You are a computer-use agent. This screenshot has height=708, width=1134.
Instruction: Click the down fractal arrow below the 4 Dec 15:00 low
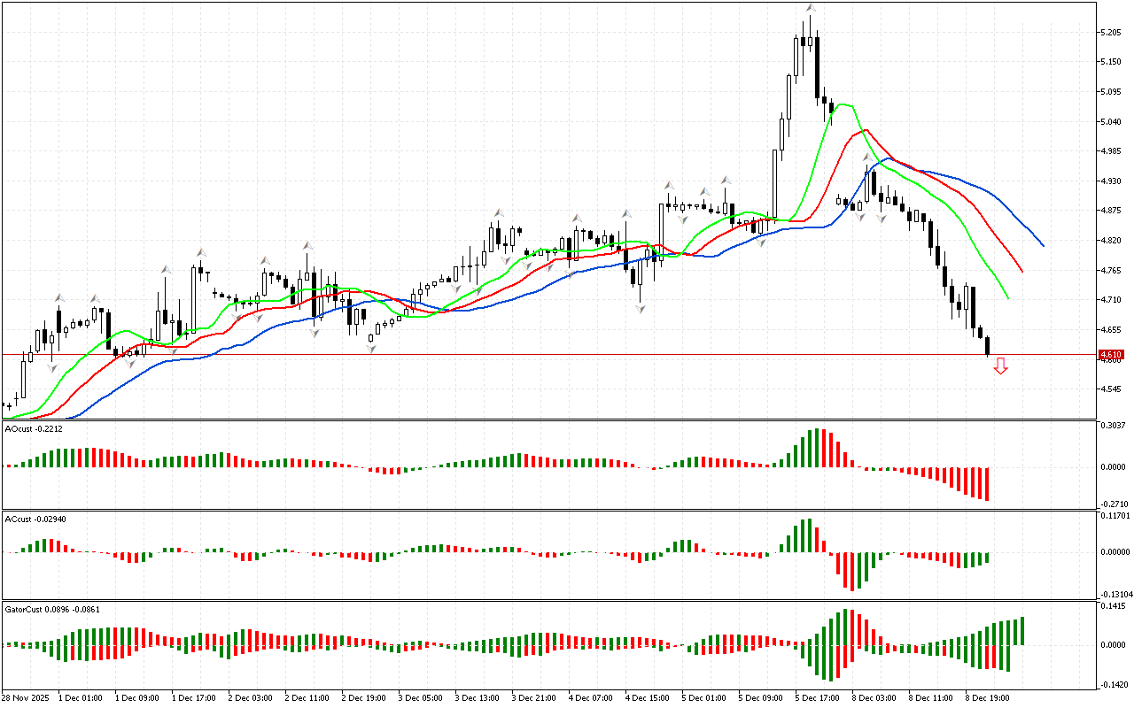640,307
